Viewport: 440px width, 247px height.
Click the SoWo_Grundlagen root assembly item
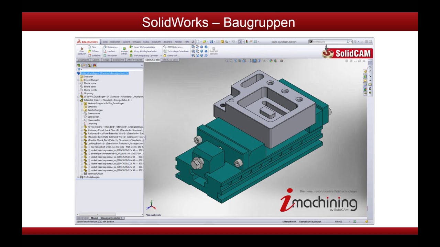click(103, 73)
